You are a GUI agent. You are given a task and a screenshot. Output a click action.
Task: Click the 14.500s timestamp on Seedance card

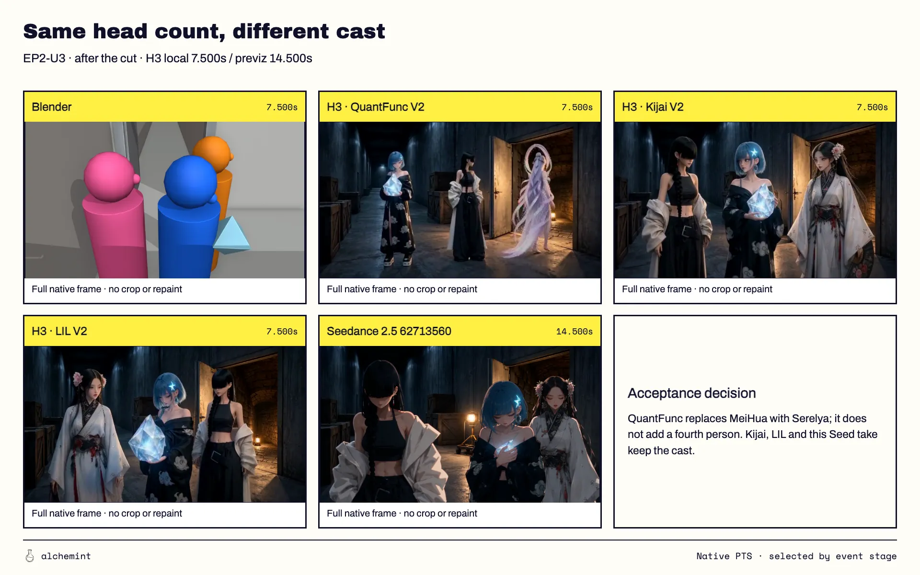point(574,332)
